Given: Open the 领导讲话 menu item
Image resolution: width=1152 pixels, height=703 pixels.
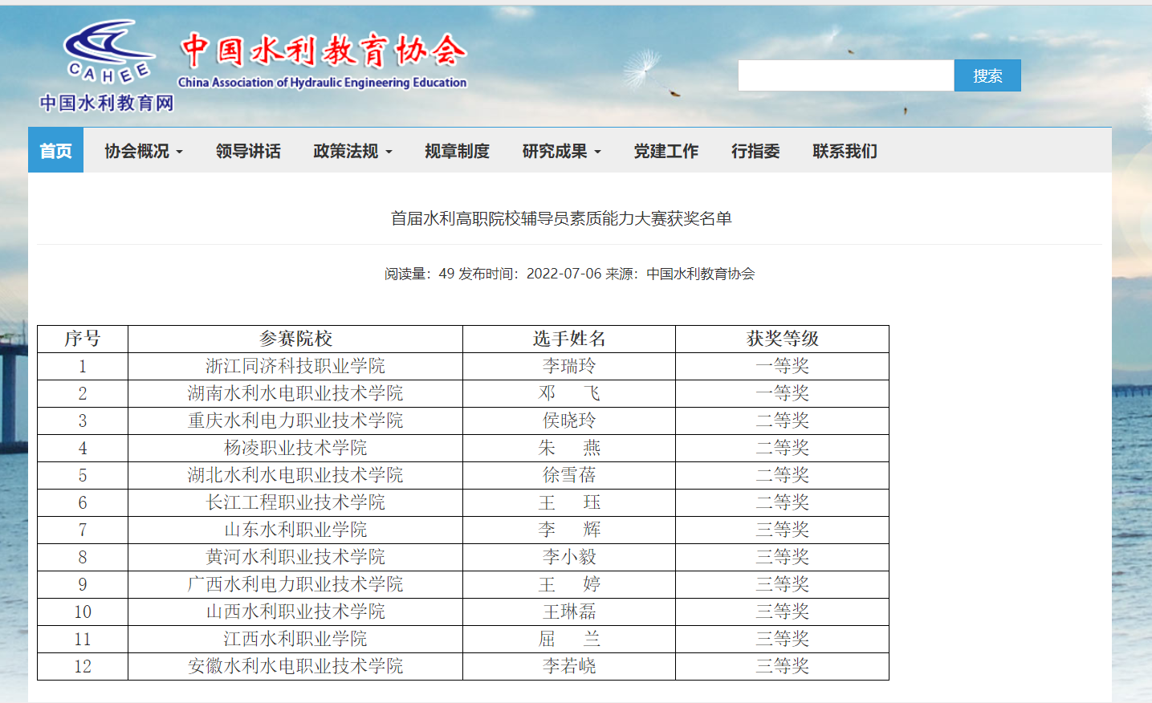Looking at the screenshot, I should tap(248, 151).
